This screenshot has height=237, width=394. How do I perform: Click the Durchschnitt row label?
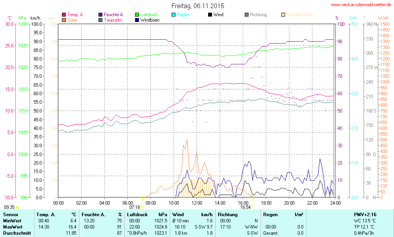tap(17, 233)
